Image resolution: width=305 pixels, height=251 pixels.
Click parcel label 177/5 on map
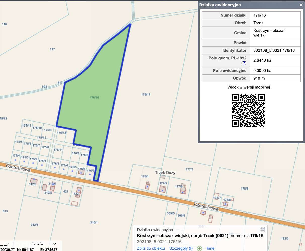[x=163, y=183]
